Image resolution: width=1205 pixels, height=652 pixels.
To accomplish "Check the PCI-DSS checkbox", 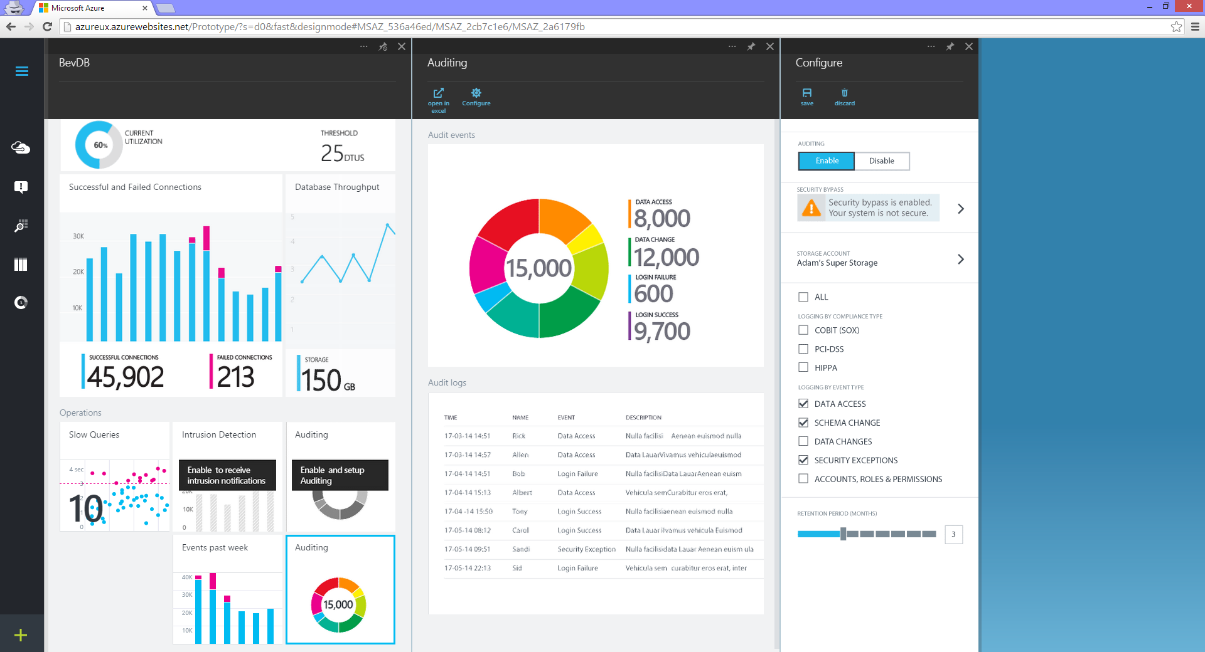I will [803, 349].
